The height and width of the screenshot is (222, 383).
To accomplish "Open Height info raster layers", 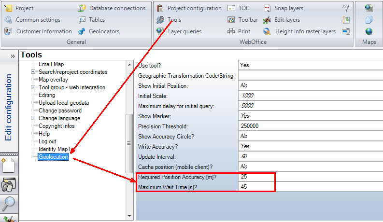I will pos(299,31).
